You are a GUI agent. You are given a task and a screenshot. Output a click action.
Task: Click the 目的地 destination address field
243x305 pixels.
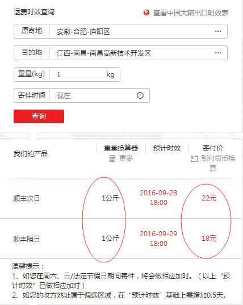coord(120,53)
